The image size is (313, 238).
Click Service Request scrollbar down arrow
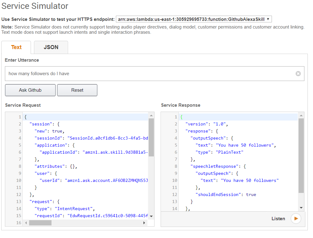pos(151,216)
